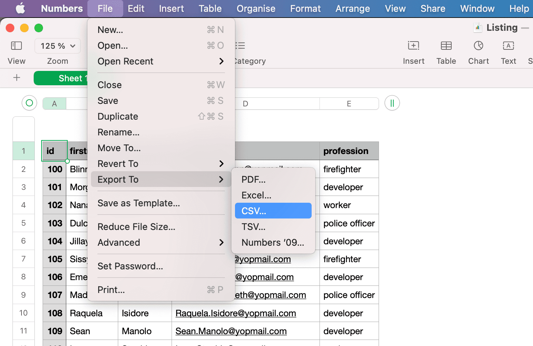Image resolution: width=533 pixels, height=346 pixels.
Task: Choose the CSV export option
Action: pyautogui.click(x=273, y=211)
